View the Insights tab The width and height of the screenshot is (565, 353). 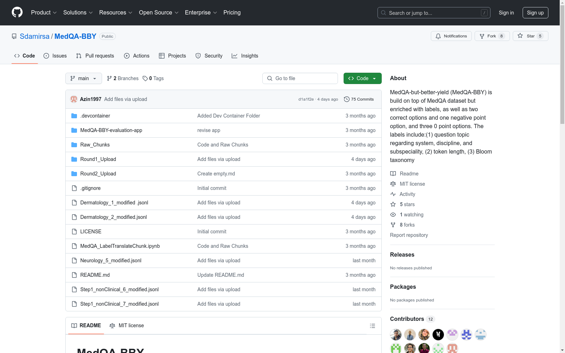[x=245, y=56]
